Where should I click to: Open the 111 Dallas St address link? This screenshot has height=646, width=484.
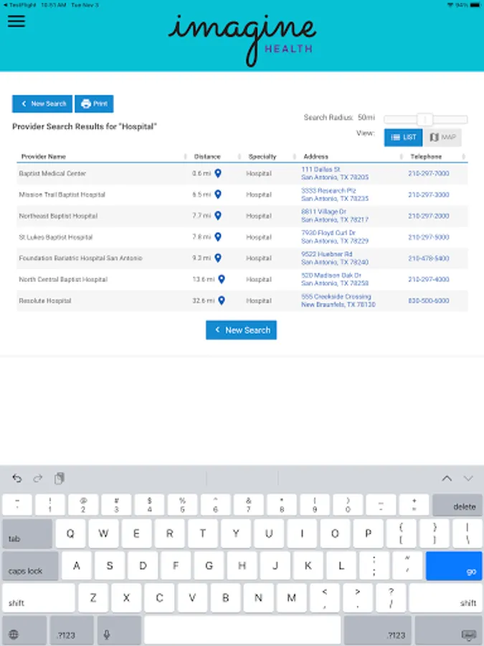(335, 174)
